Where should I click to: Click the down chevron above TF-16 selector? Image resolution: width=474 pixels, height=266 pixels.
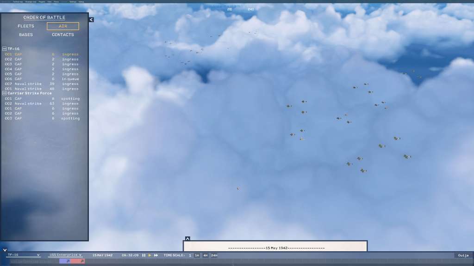point(5,250)
